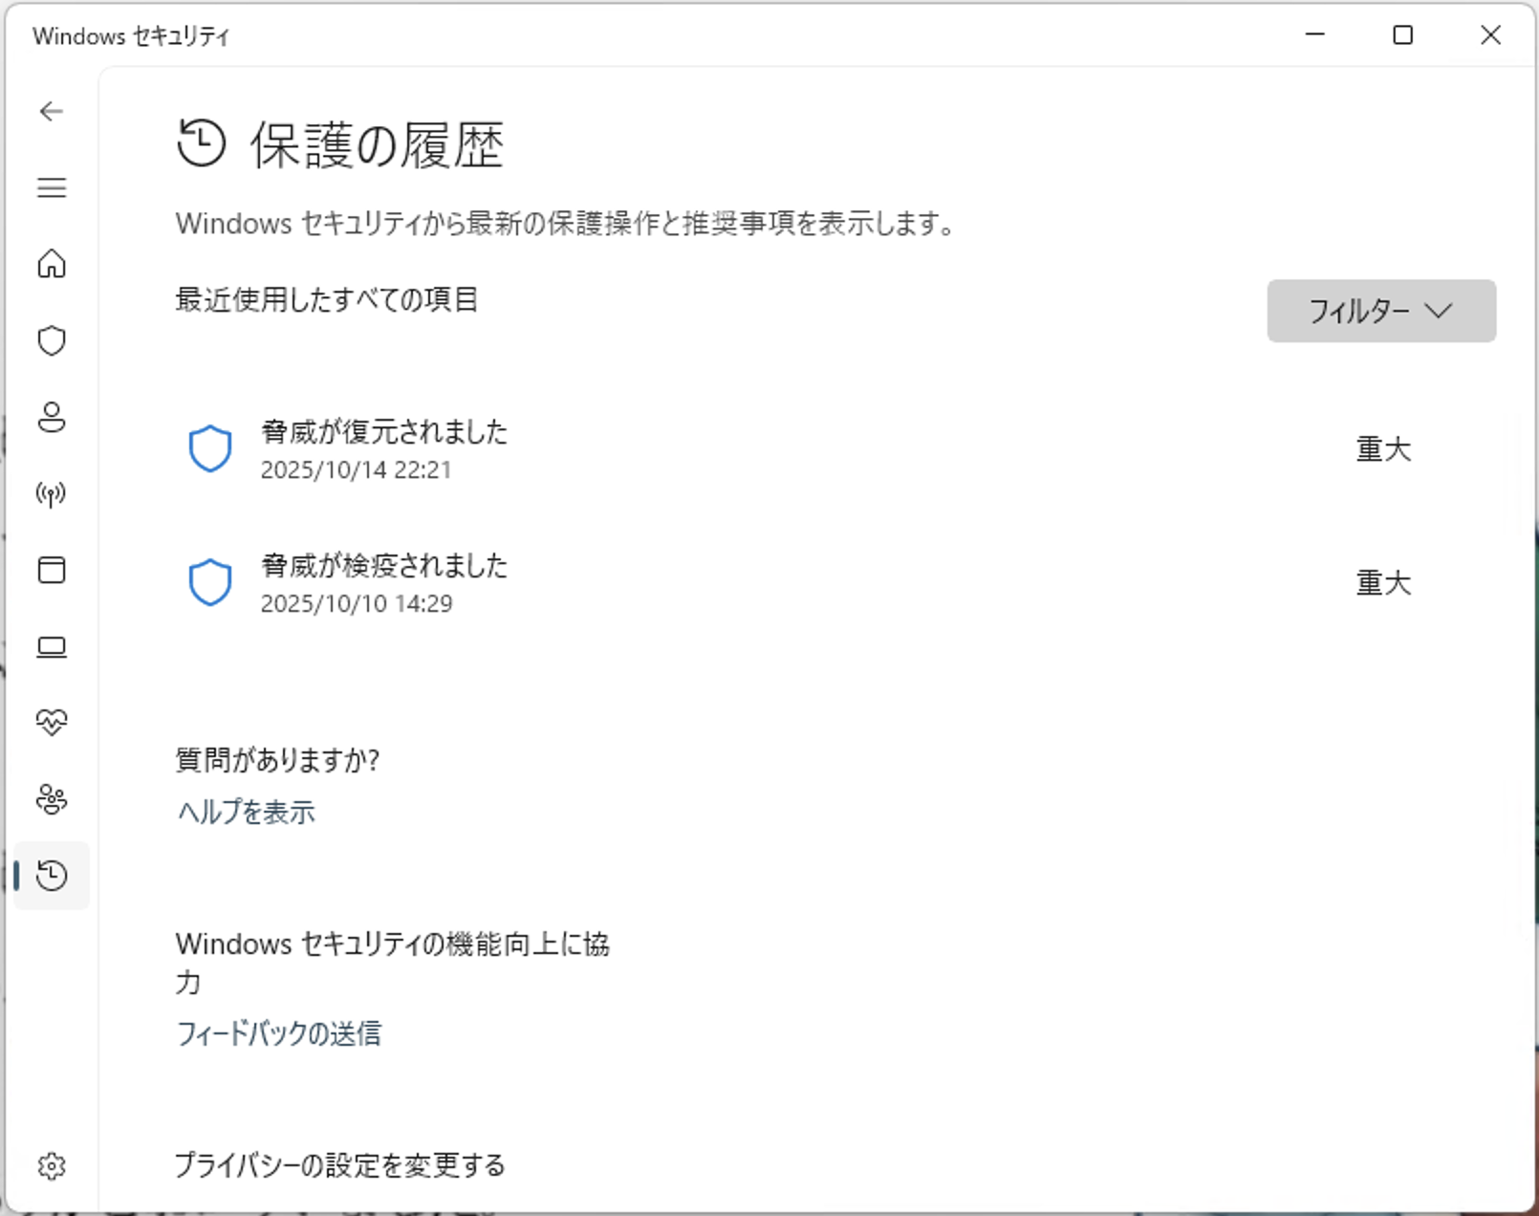Select プライバシーの設定を変更する
This screenshot has width=1539, height=1216.
coord(341,1166)
